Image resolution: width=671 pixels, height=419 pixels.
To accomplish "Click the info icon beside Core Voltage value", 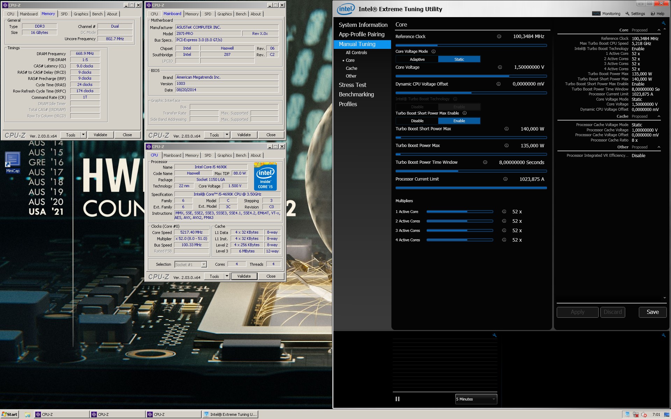I will click(x=500, y=67).
